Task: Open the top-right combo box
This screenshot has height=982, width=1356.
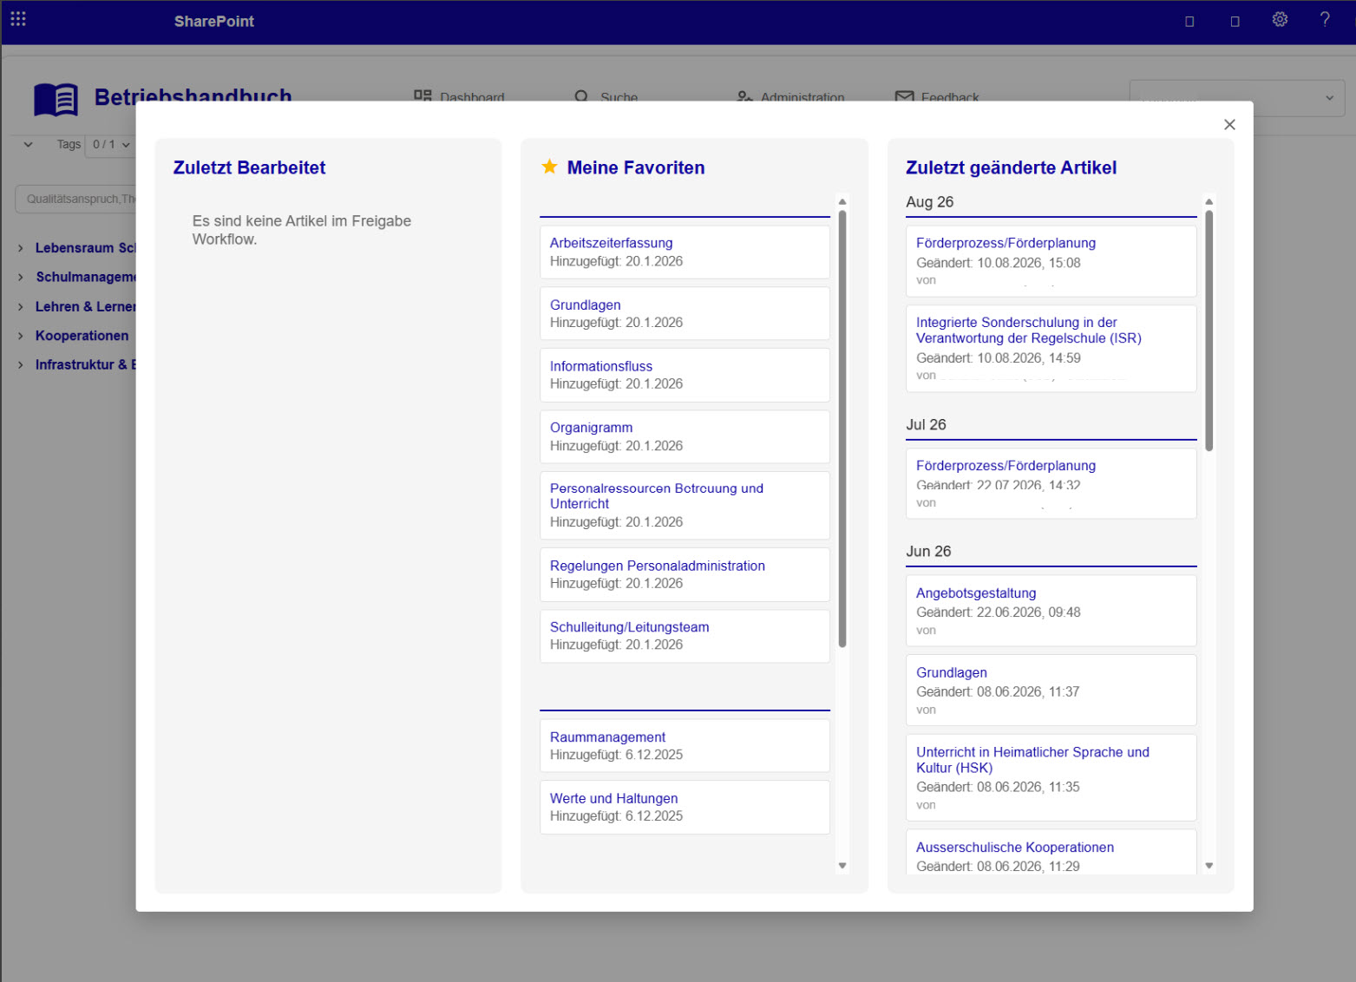Action: 1237,98
